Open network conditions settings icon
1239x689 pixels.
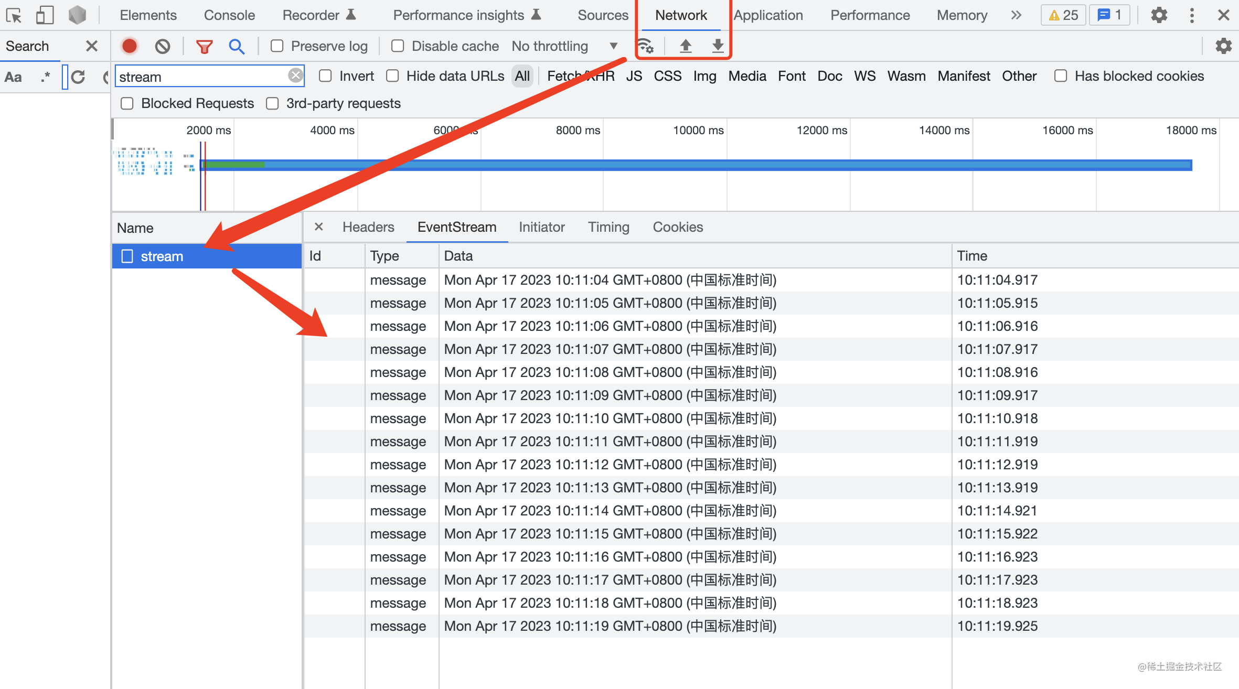coord(646,46)
